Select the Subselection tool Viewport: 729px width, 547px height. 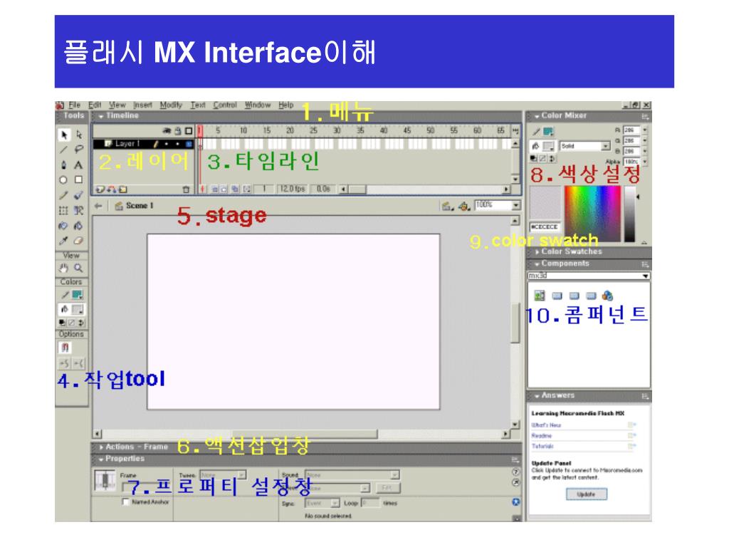79,135
